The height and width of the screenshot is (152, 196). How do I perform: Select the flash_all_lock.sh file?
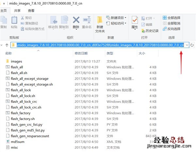pos(23,96)
